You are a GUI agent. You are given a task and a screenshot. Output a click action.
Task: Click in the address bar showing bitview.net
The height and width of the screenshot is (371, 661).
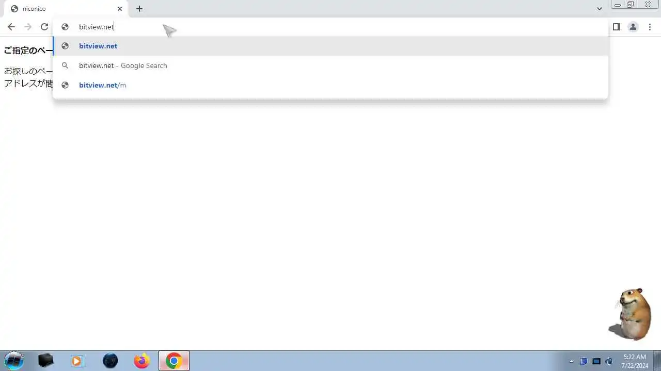[x=330, y=27]
